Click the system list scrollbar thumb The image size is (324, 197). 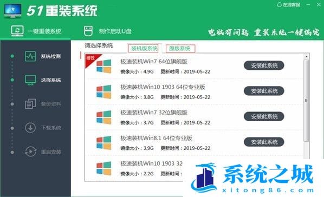click(307, 101)
